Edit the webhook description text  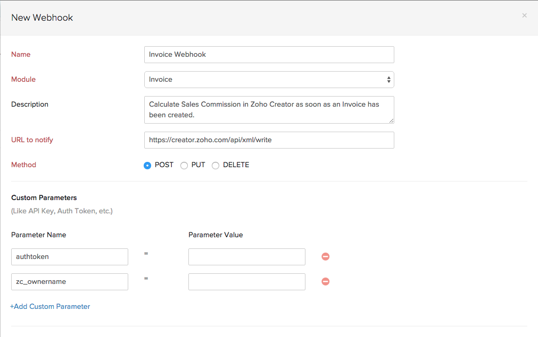click(269, 109)
